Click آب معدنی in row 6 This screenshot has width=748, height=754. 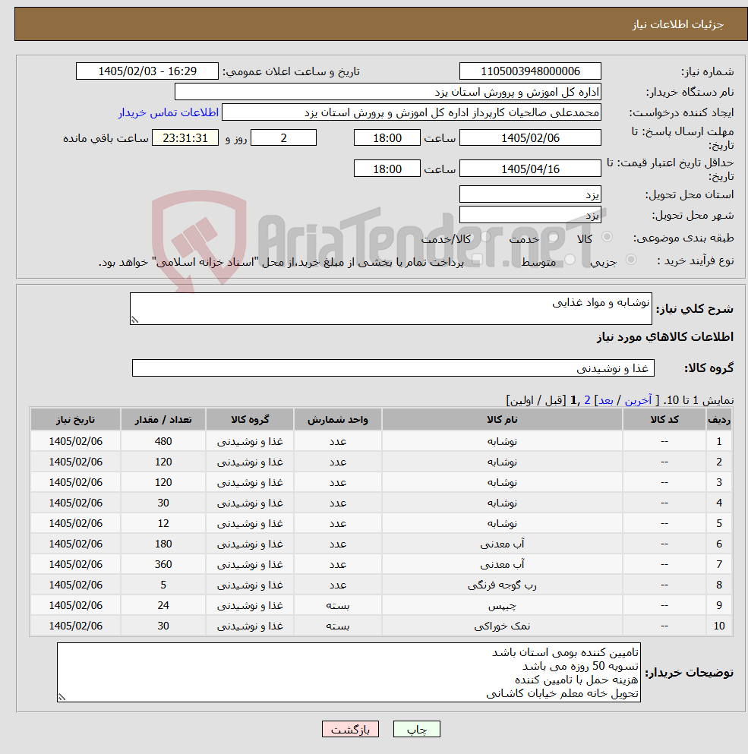point(502,544)
